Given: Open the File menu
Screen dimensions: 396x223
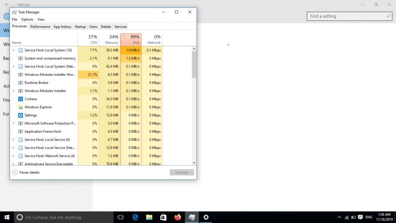Looking at the screenshot, I should (15, 19).
